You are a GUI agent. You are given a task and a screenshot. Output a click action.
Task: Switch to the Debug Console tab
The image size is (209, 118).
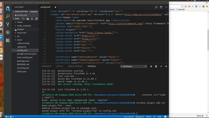coord(75,66)
